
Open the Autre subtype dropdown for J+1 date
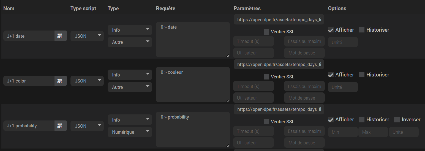coord(130,42)
